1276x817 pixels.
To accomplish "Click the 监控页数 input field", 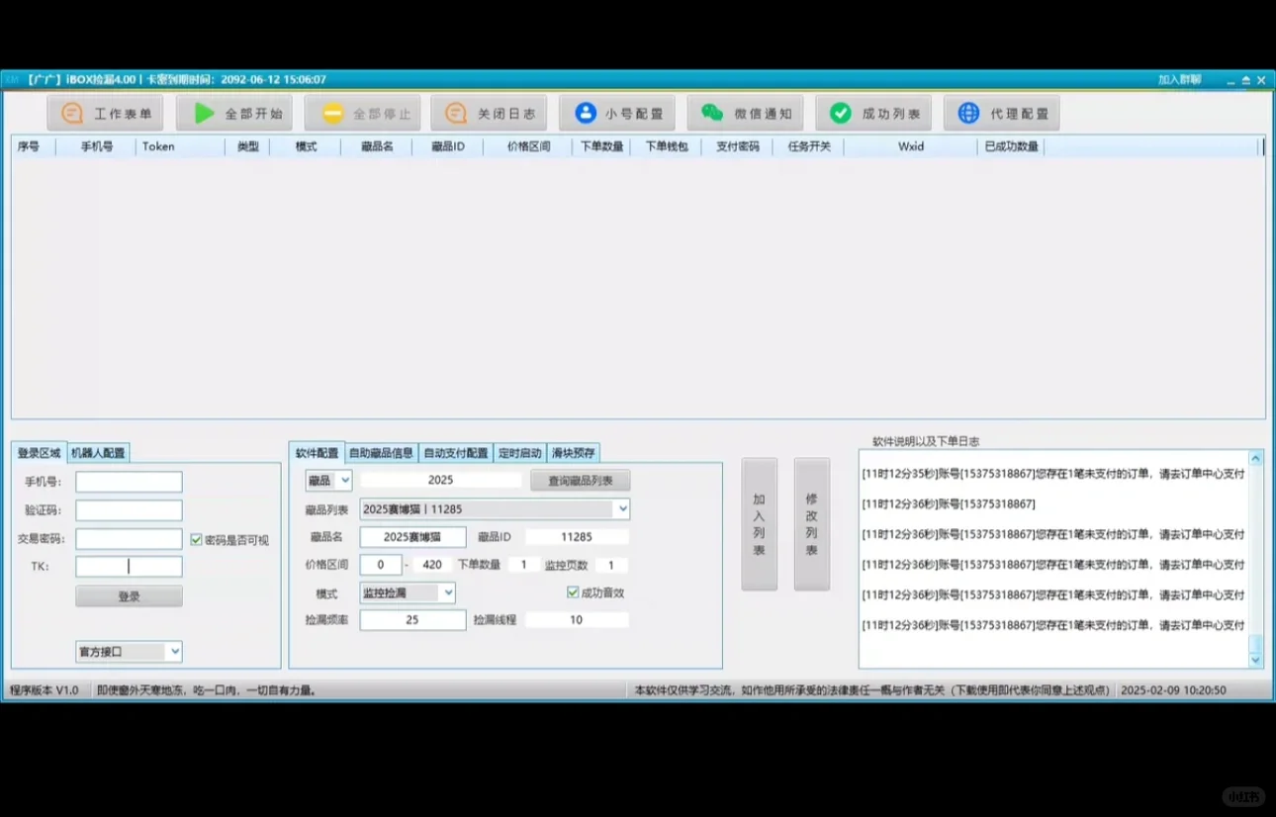I will 611,565.
